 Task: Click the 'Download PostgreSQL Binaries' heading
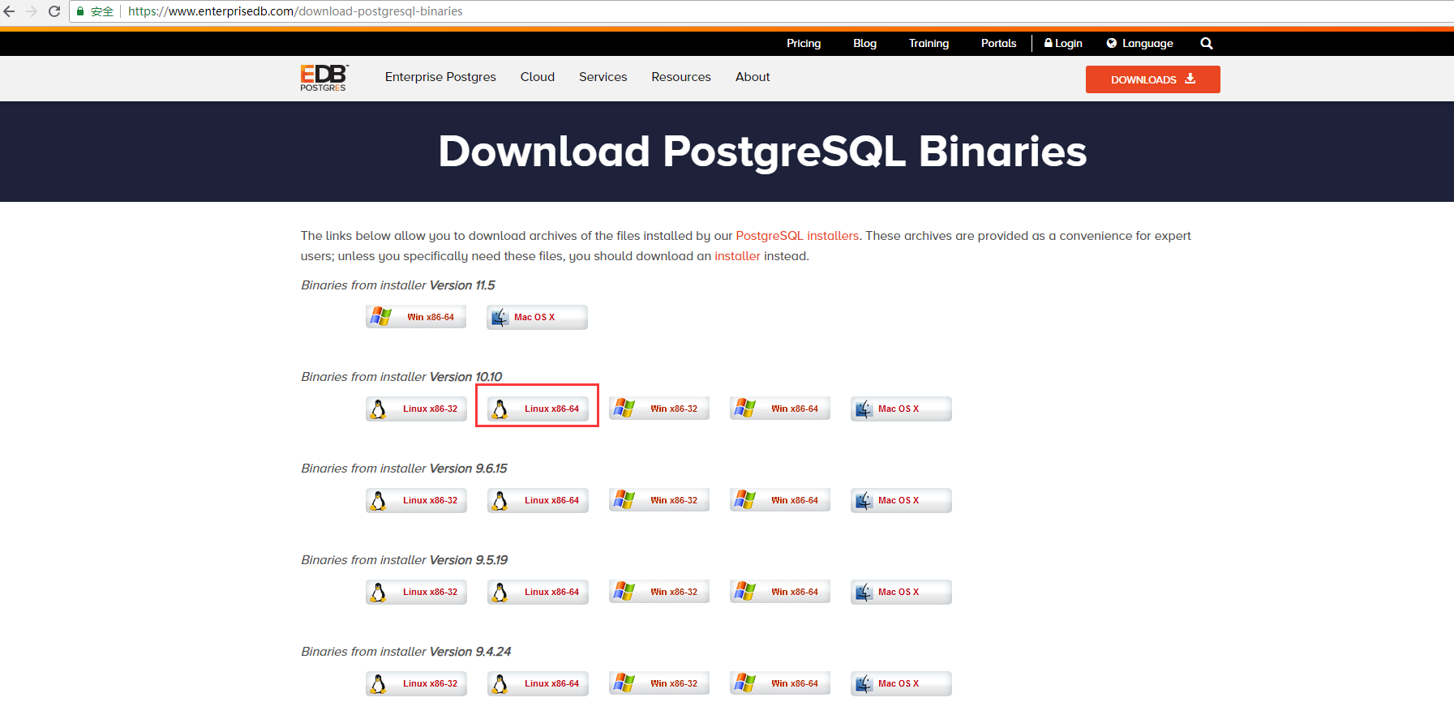tap(762, 152)
